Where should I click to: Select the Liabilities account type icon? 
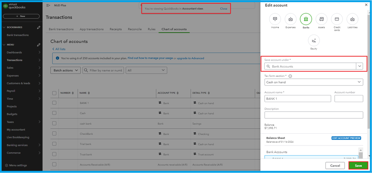click(x=352, y=19)
